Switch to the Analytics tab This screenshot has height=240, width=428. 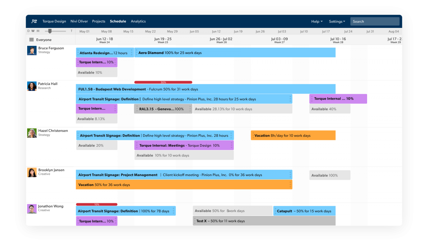click(x=138, y=21)
